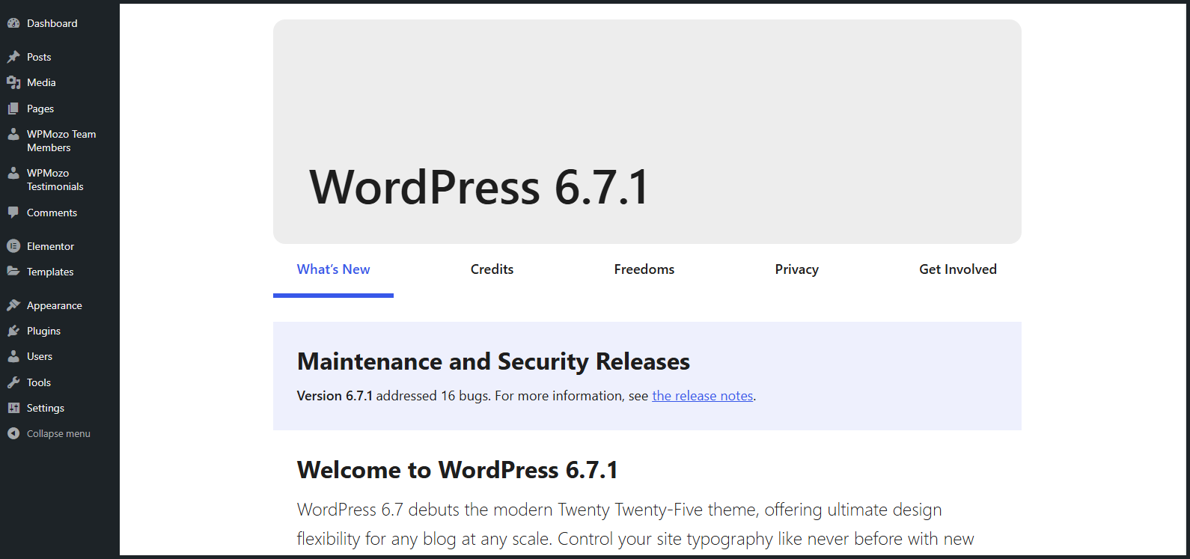This screenshot has height=559, width=1190.
Task: Click the Elementor logo icon
Action: [x=13, y=246]
